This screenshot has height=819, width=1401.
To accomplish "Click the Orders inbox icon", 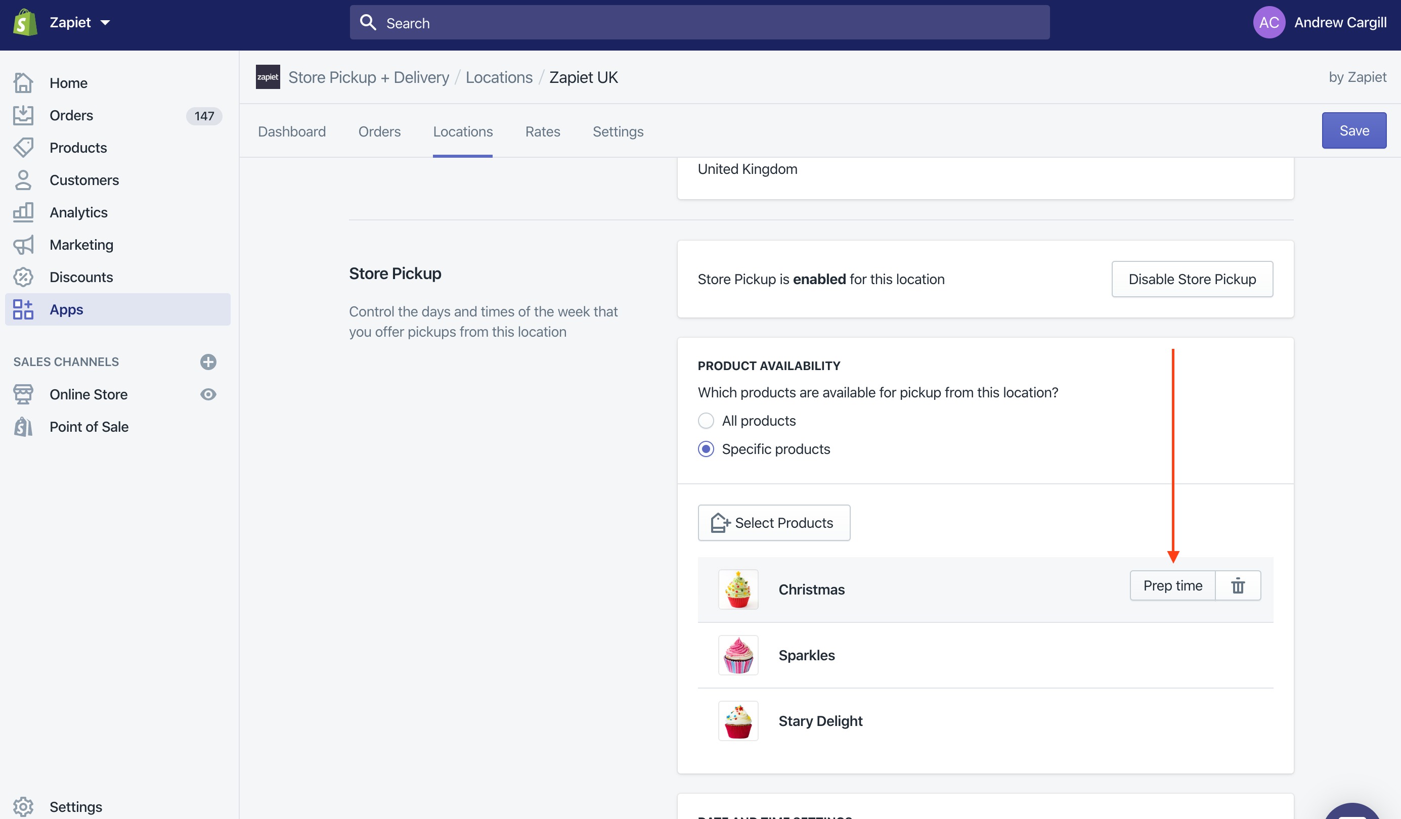I will coord(23,115).
